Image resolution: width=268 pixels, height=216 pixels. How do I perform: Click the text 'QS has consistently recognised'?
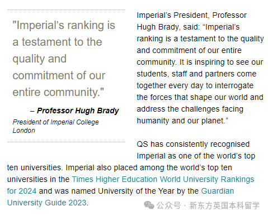[193, 144]
